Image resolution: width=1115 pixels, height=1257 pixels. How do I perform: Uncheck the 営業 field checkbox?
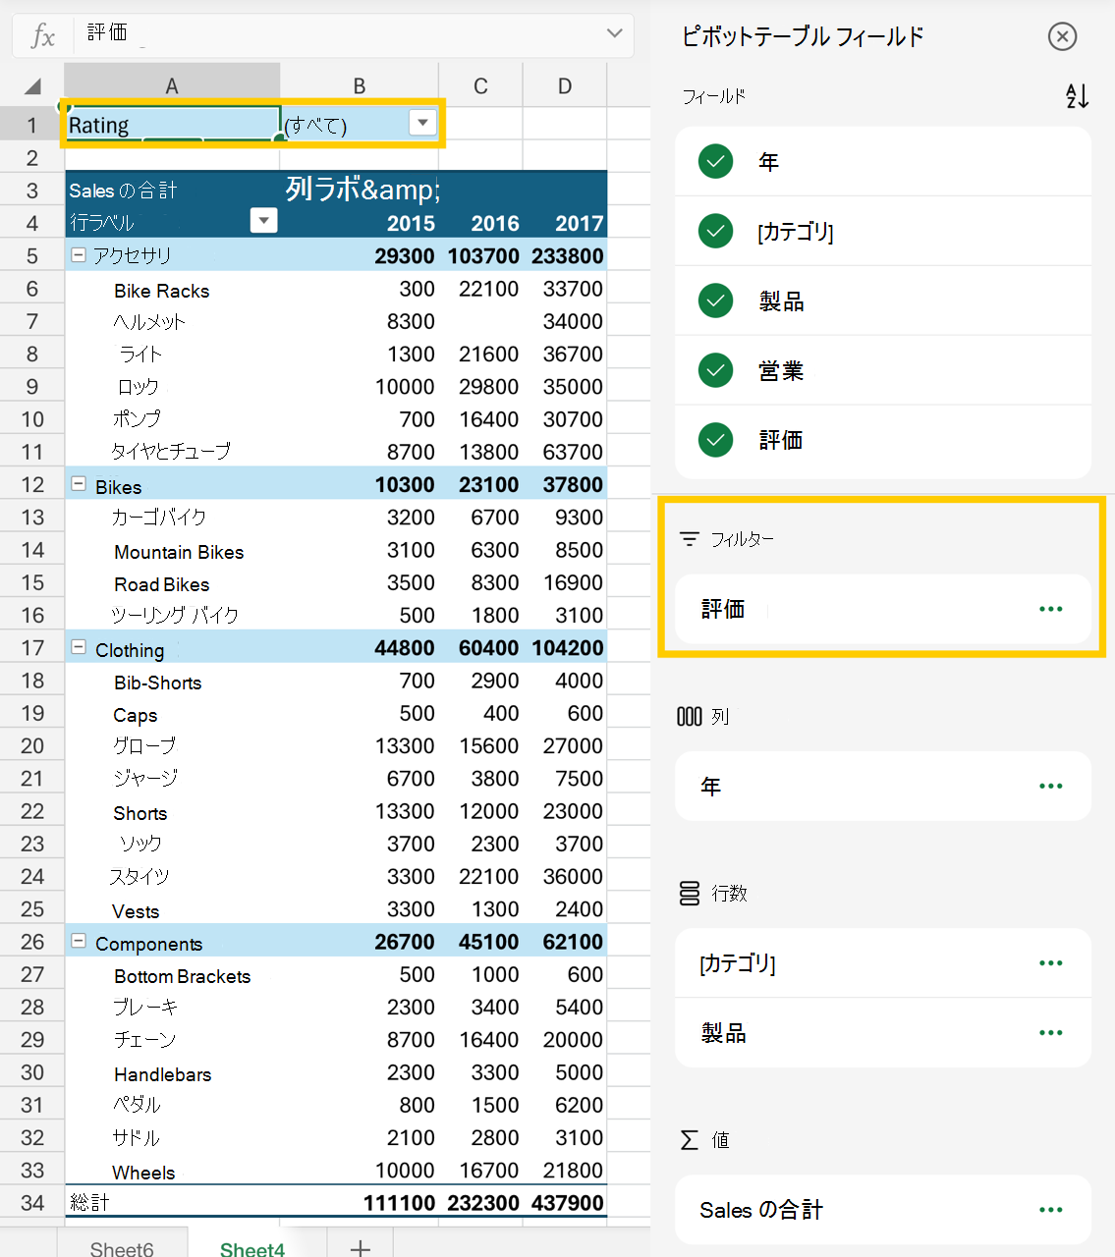(x=715, y=370)
